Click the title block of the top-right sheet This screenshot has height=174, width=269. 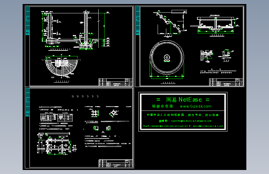[226, 82]
